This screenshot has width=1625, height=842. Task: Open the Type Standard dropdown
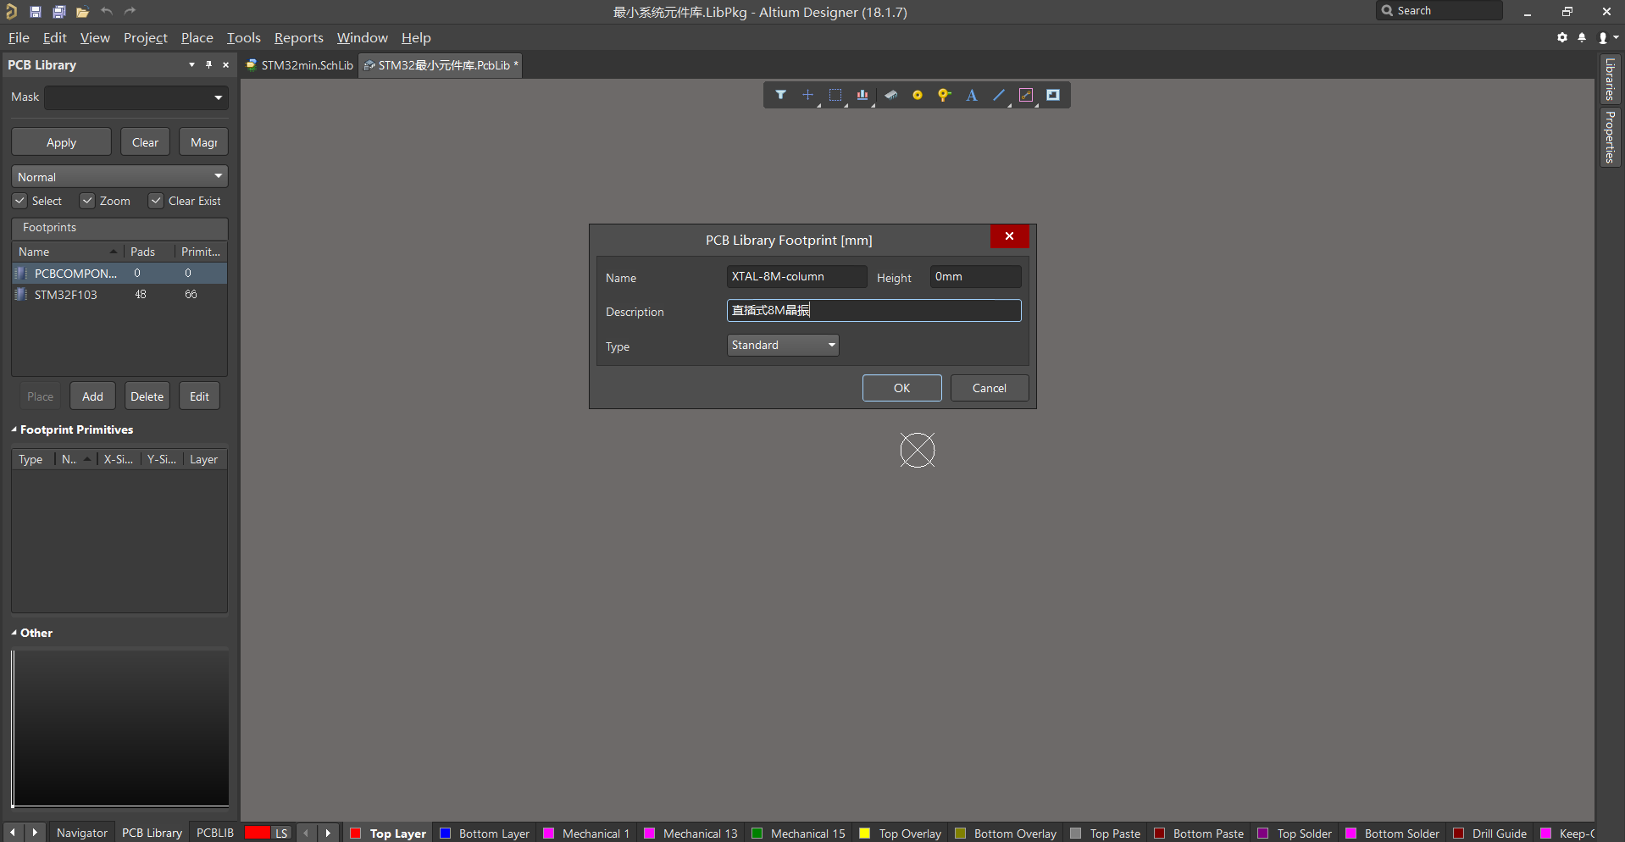point(783,345)
